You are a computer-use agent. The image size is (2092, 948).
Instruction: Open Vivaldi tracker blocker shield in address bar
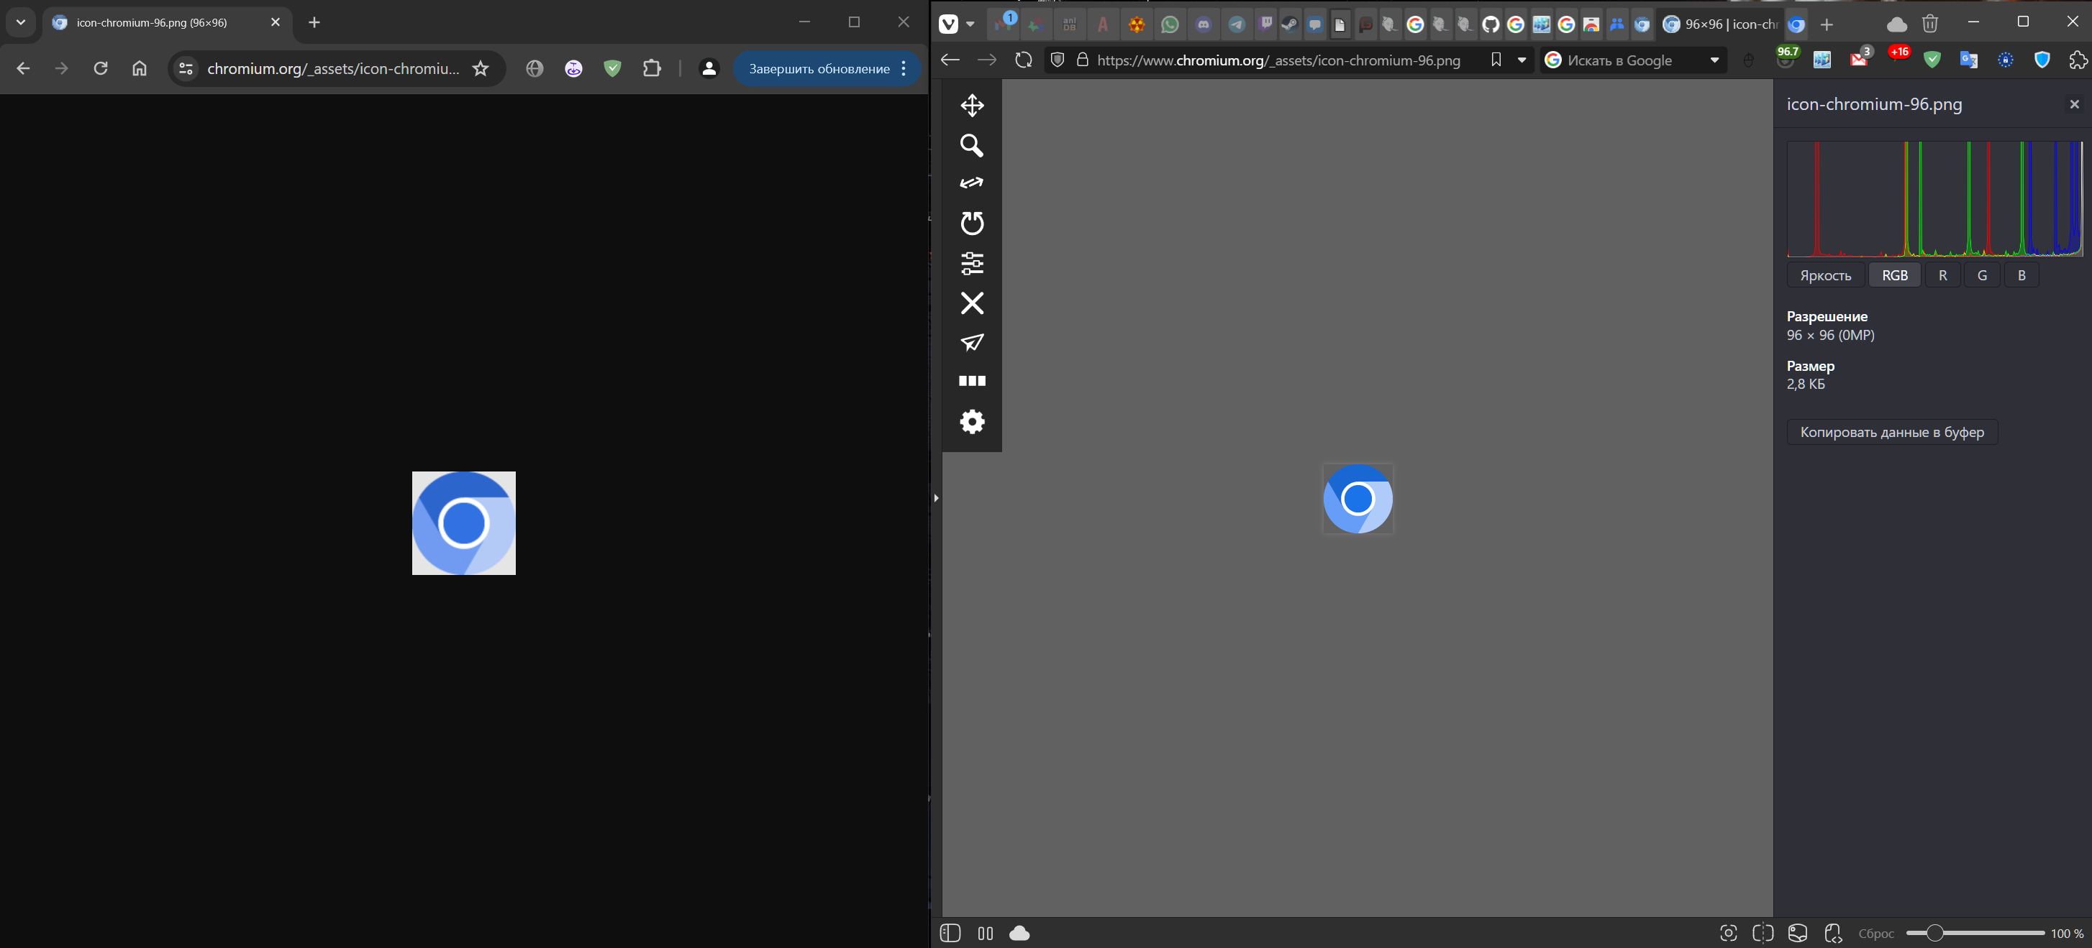(x=1058, y=60)
